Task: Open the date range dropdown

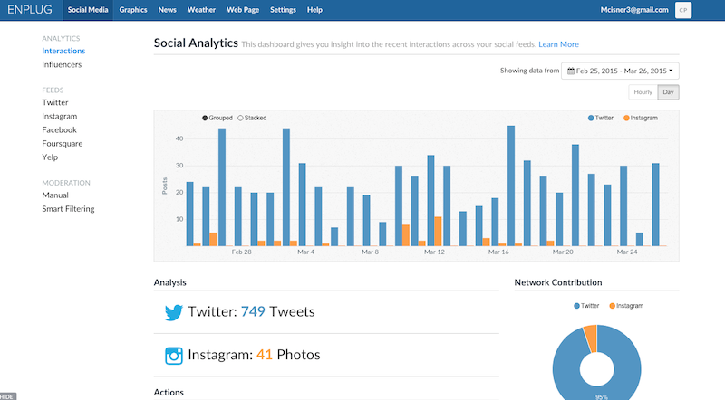Action: [x=620, y=71]
